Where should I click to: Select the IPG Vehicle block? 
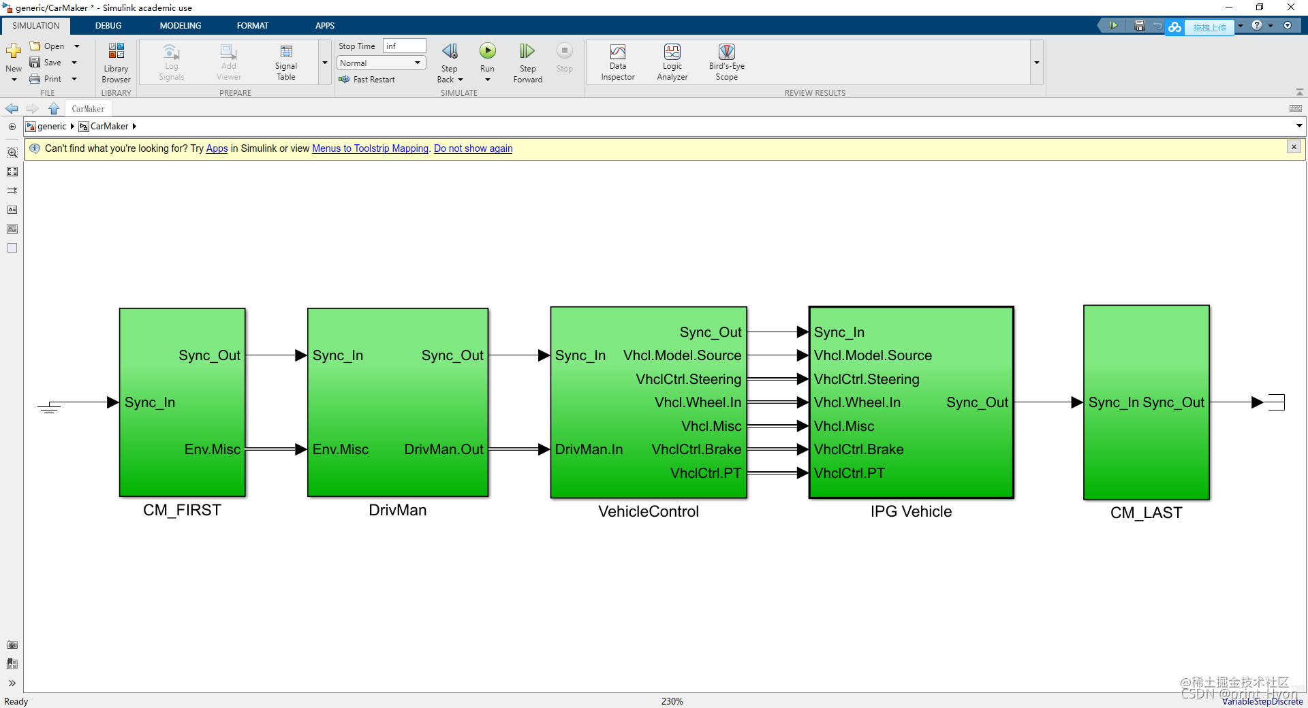point(912,402)
